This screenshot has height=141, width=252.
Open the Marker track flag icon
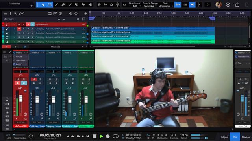tap(55, 14)
